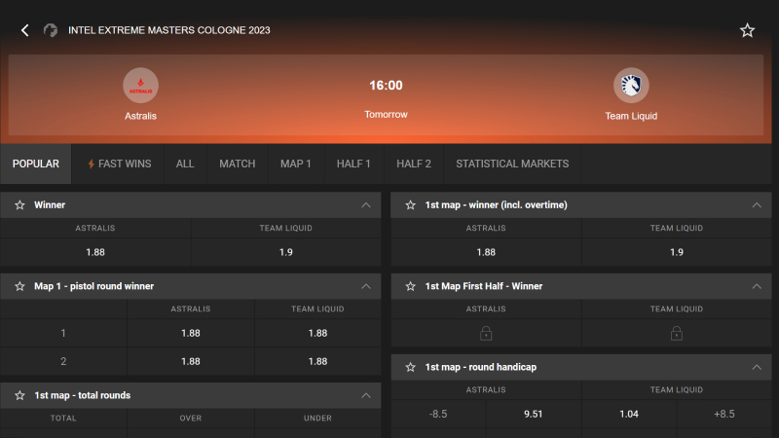
Task: Bet Team Liquid at 1.9 in Winner market
Action: [x=286, y=252]
